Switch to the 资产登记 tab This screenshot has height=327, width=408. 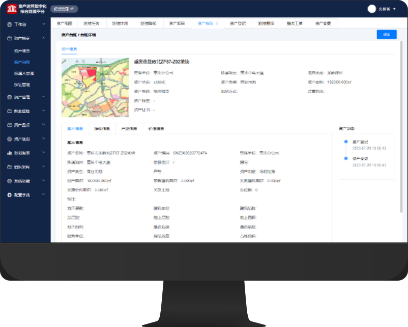[237, 23]
